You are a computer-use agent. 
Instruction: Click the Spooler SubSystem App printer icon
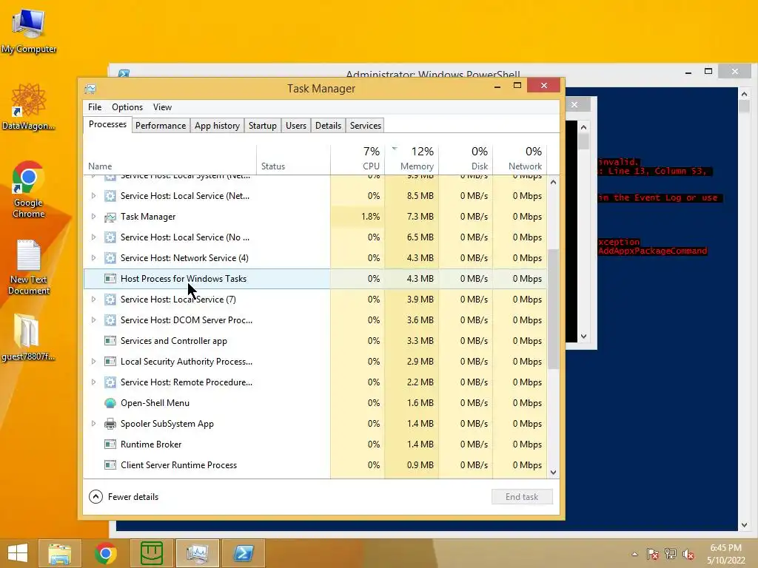pos(110,424)
